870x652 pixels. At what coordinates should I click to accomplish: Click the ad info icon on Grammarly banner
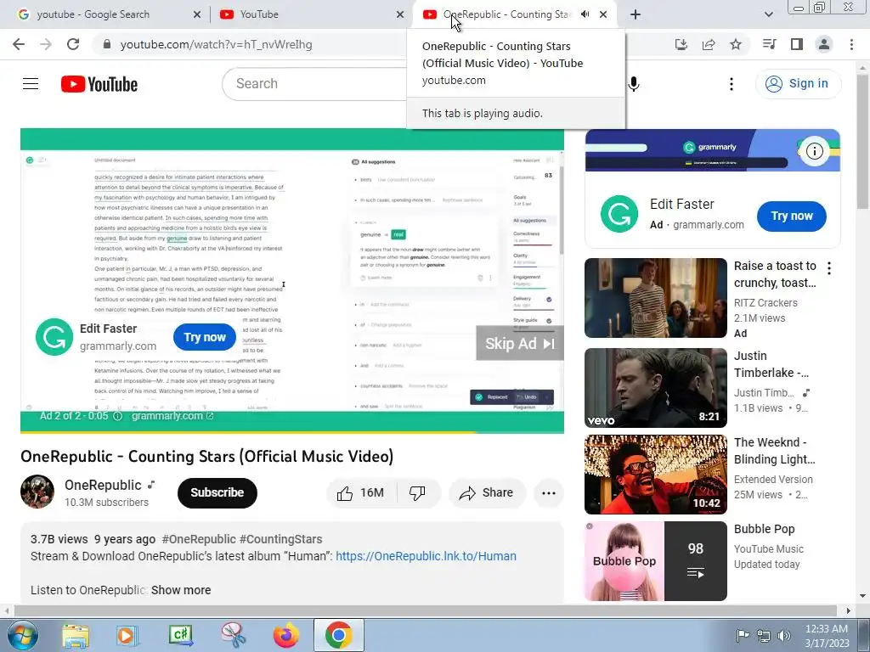814,151
